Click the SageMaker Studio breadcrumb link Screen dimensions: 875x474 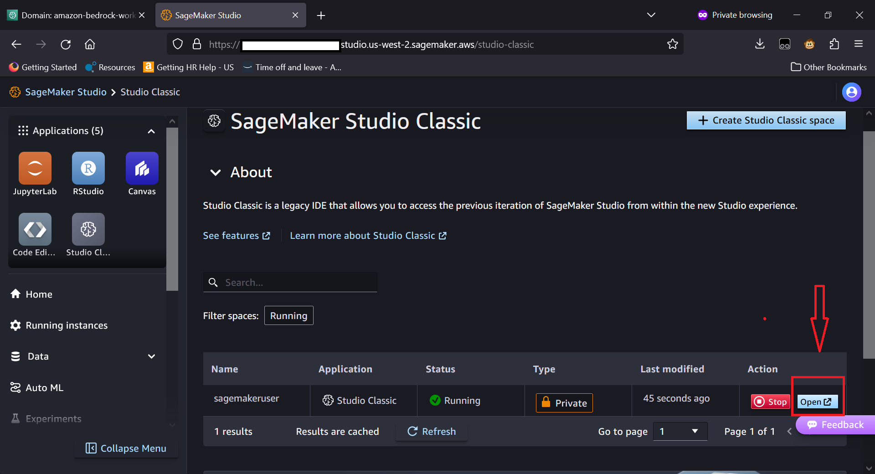66,92
